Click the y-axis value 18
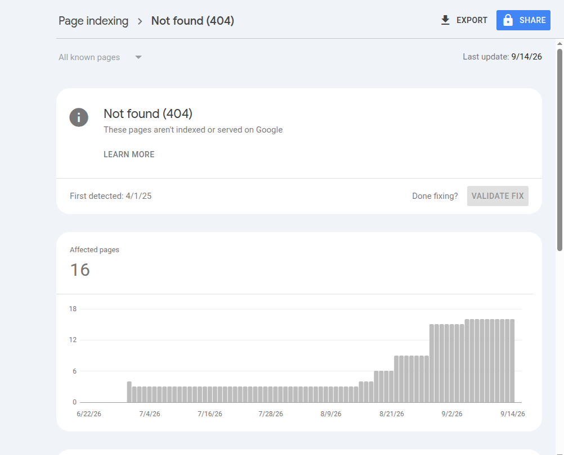Screen dimensions: 564x455 point(73,309)
